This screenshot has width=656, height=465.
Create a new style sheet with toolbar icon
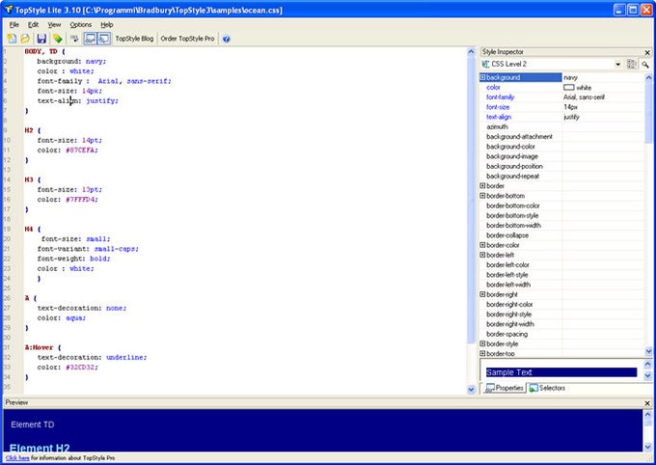click(12, 39)
